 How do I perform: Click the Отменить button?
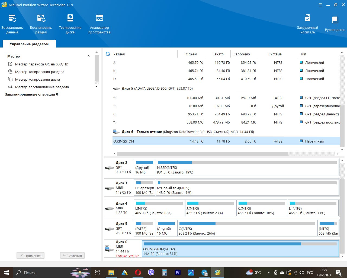[x=72, y=256]
